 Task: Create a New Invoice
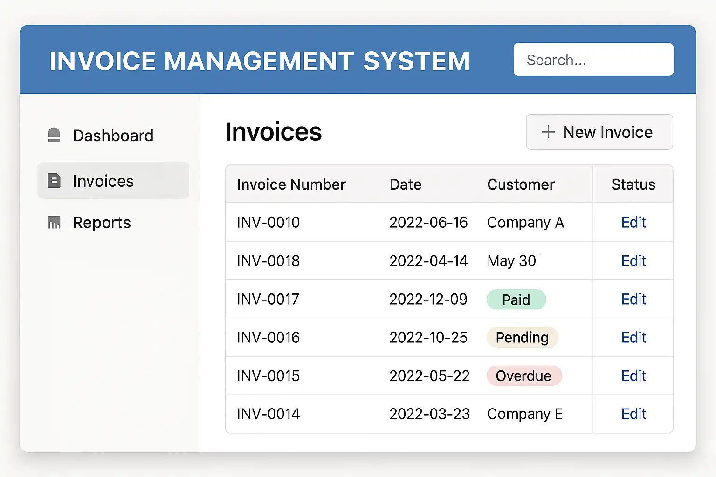(599, 132)
